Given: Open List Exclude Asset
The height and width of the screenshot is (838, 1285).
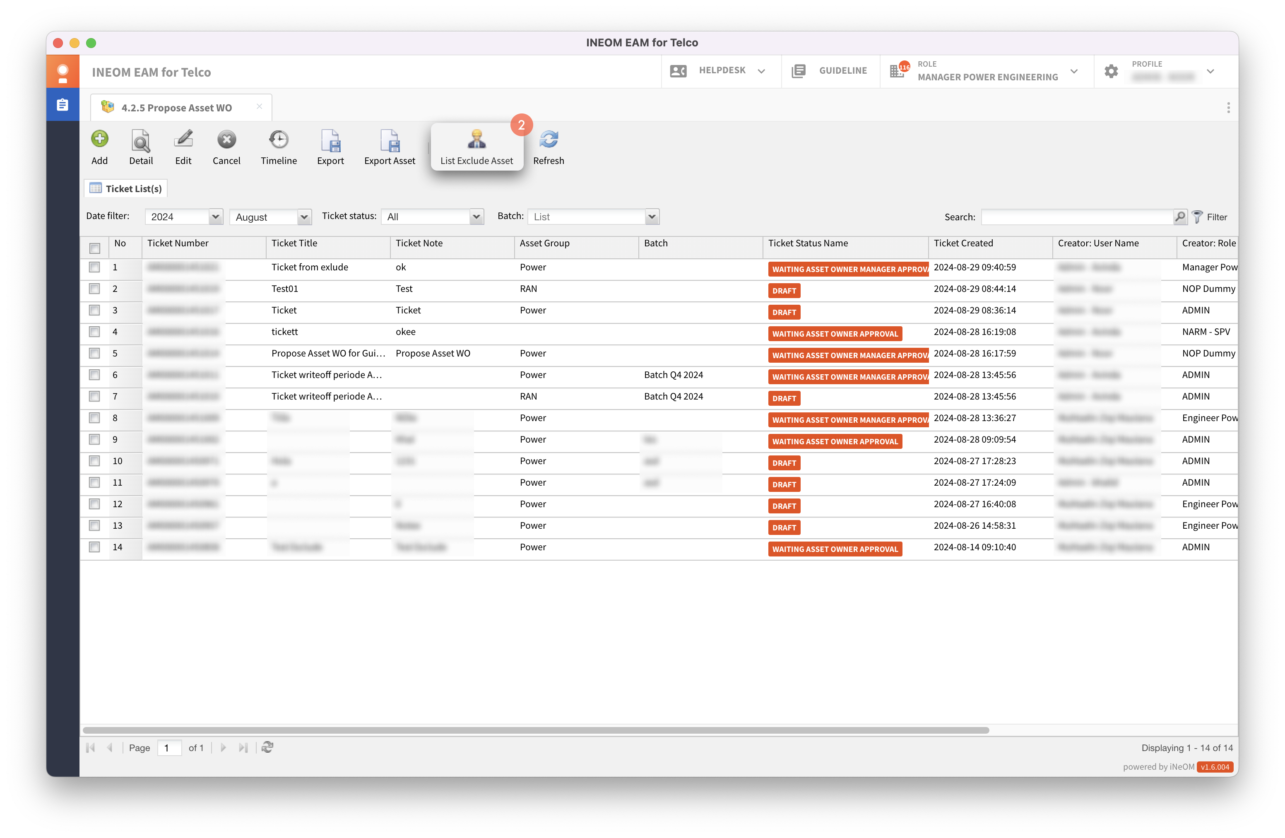Looking at the screenshot, I should pyautogui.click(x=476, y=147).
